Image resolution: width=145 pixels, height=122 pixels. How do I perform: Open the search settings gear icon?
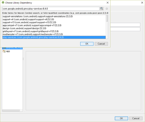(107, 9)
